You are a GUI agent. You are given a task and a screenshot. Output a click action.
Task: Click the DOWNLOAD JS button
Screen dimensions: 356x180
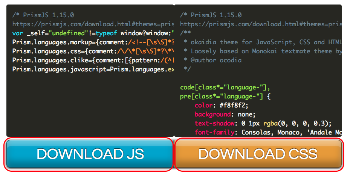89,154
